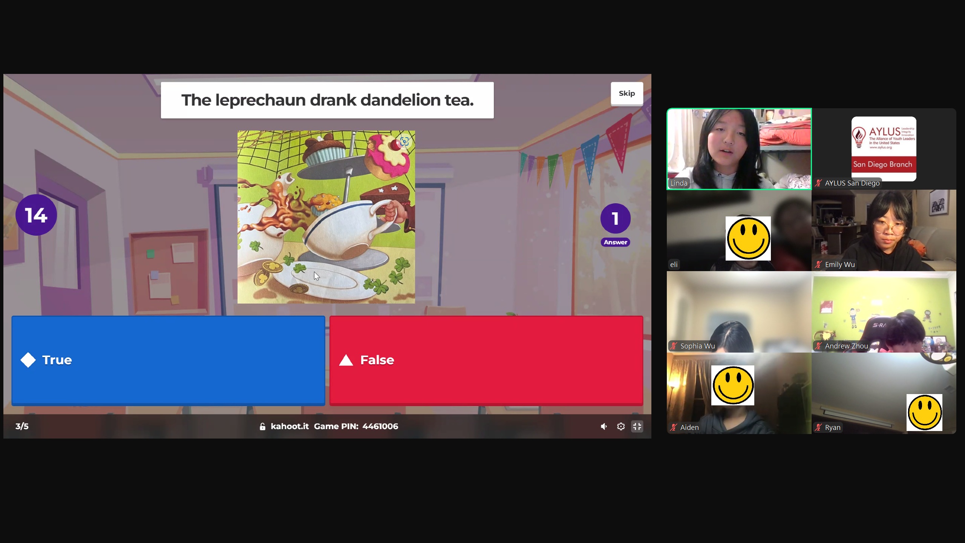Select the True answer
Screen dimensions: 965x543
tap(168, 360)
